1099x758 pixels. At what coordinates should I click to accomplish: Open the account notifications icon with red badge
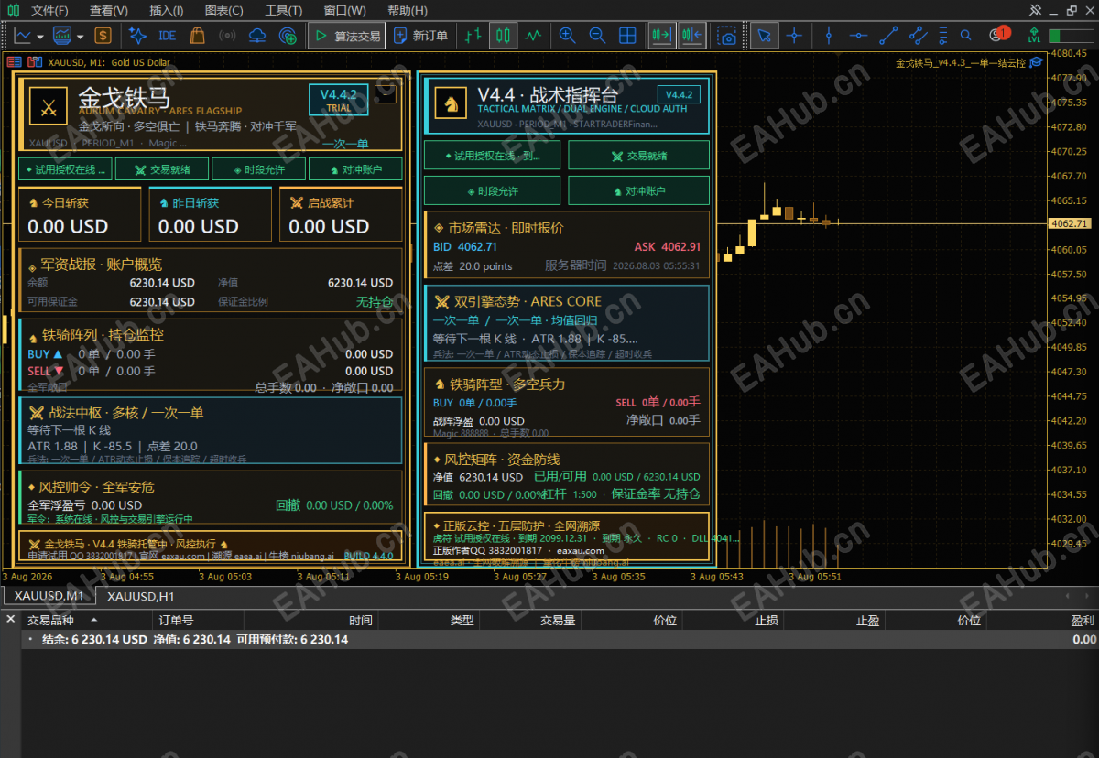[998, 35]
